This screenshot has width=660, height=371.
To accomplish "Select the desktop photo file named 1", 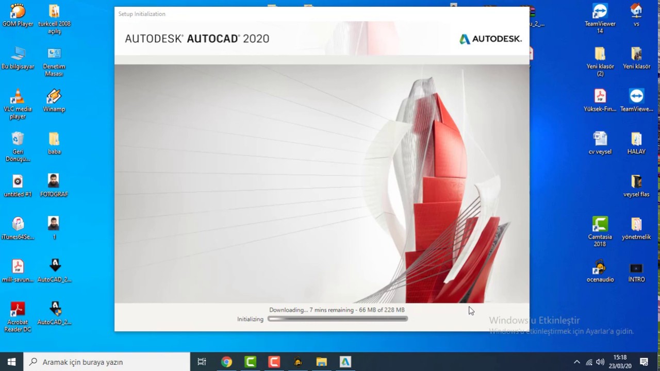I will pyautogui.click(x=54, y=229).
